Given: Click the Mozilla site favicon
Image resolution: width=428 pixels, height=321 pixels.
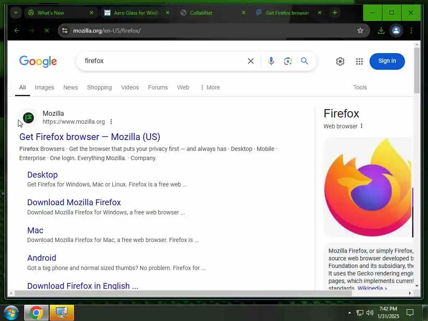Looking at the screenshot, I should point(28,118).
